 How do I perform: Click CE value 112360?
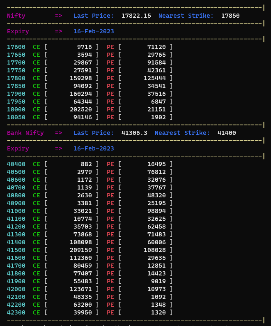tap(81, 258)
